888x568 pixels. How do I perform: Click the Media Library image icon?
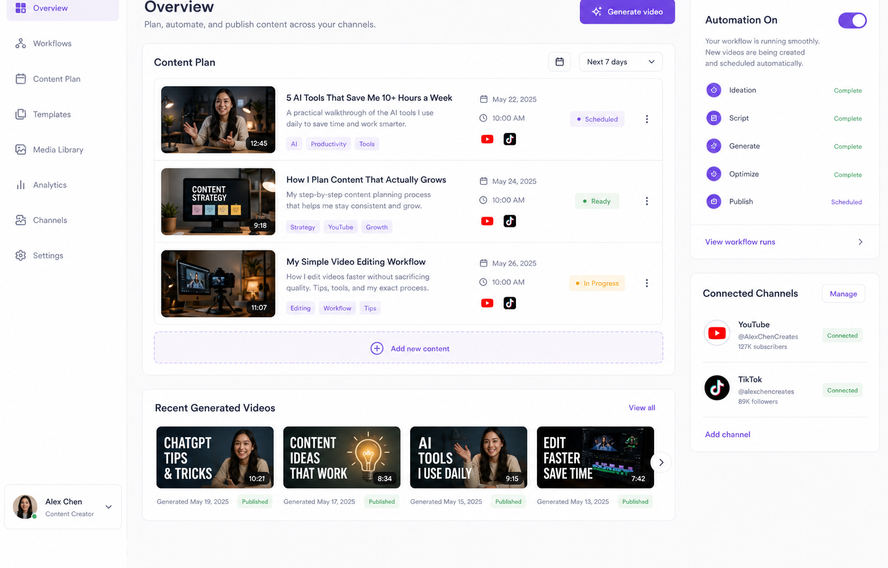point(21,150)
